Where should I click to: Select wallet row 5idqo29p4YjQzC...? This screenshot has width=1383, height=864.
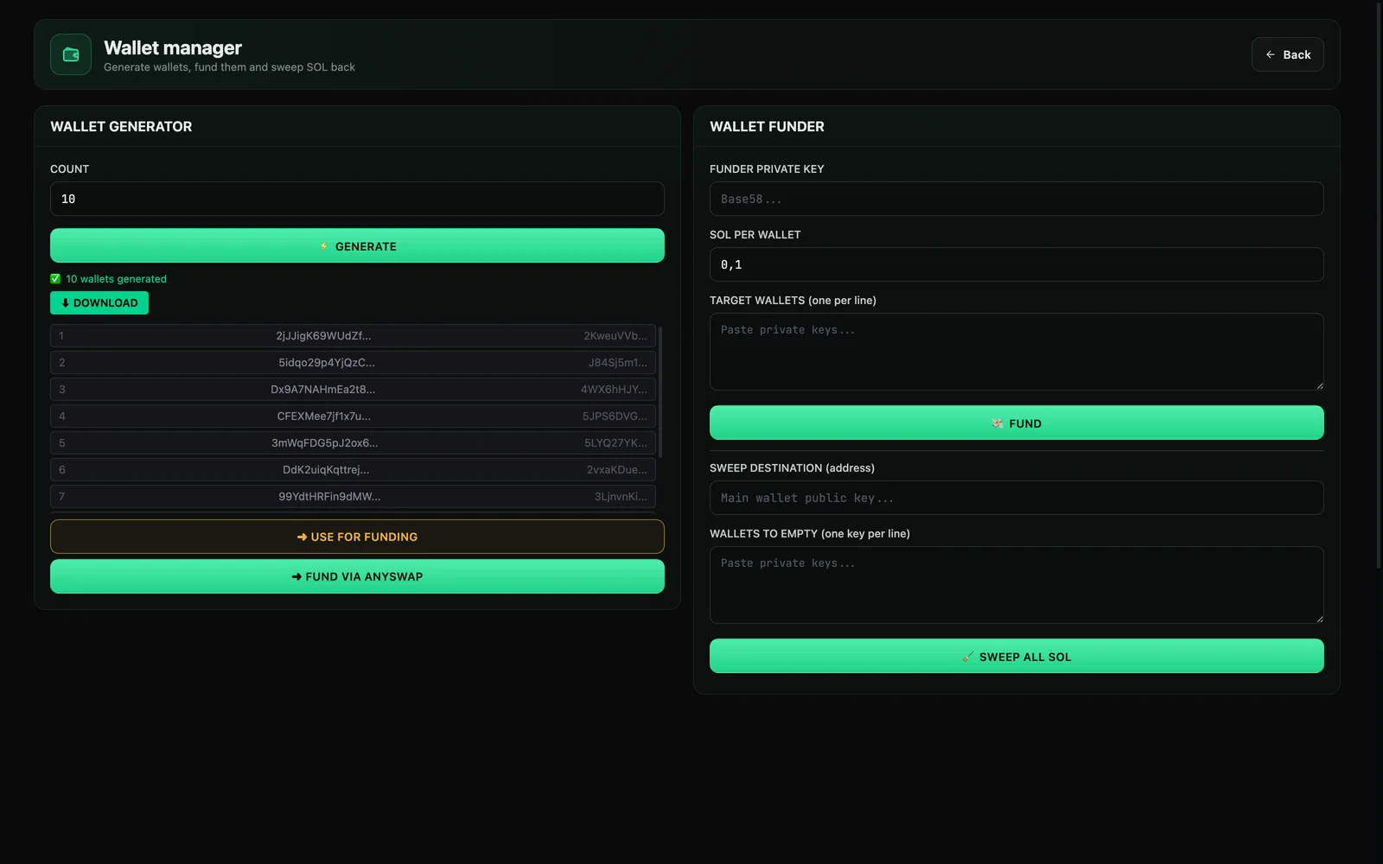coord(353,363)
